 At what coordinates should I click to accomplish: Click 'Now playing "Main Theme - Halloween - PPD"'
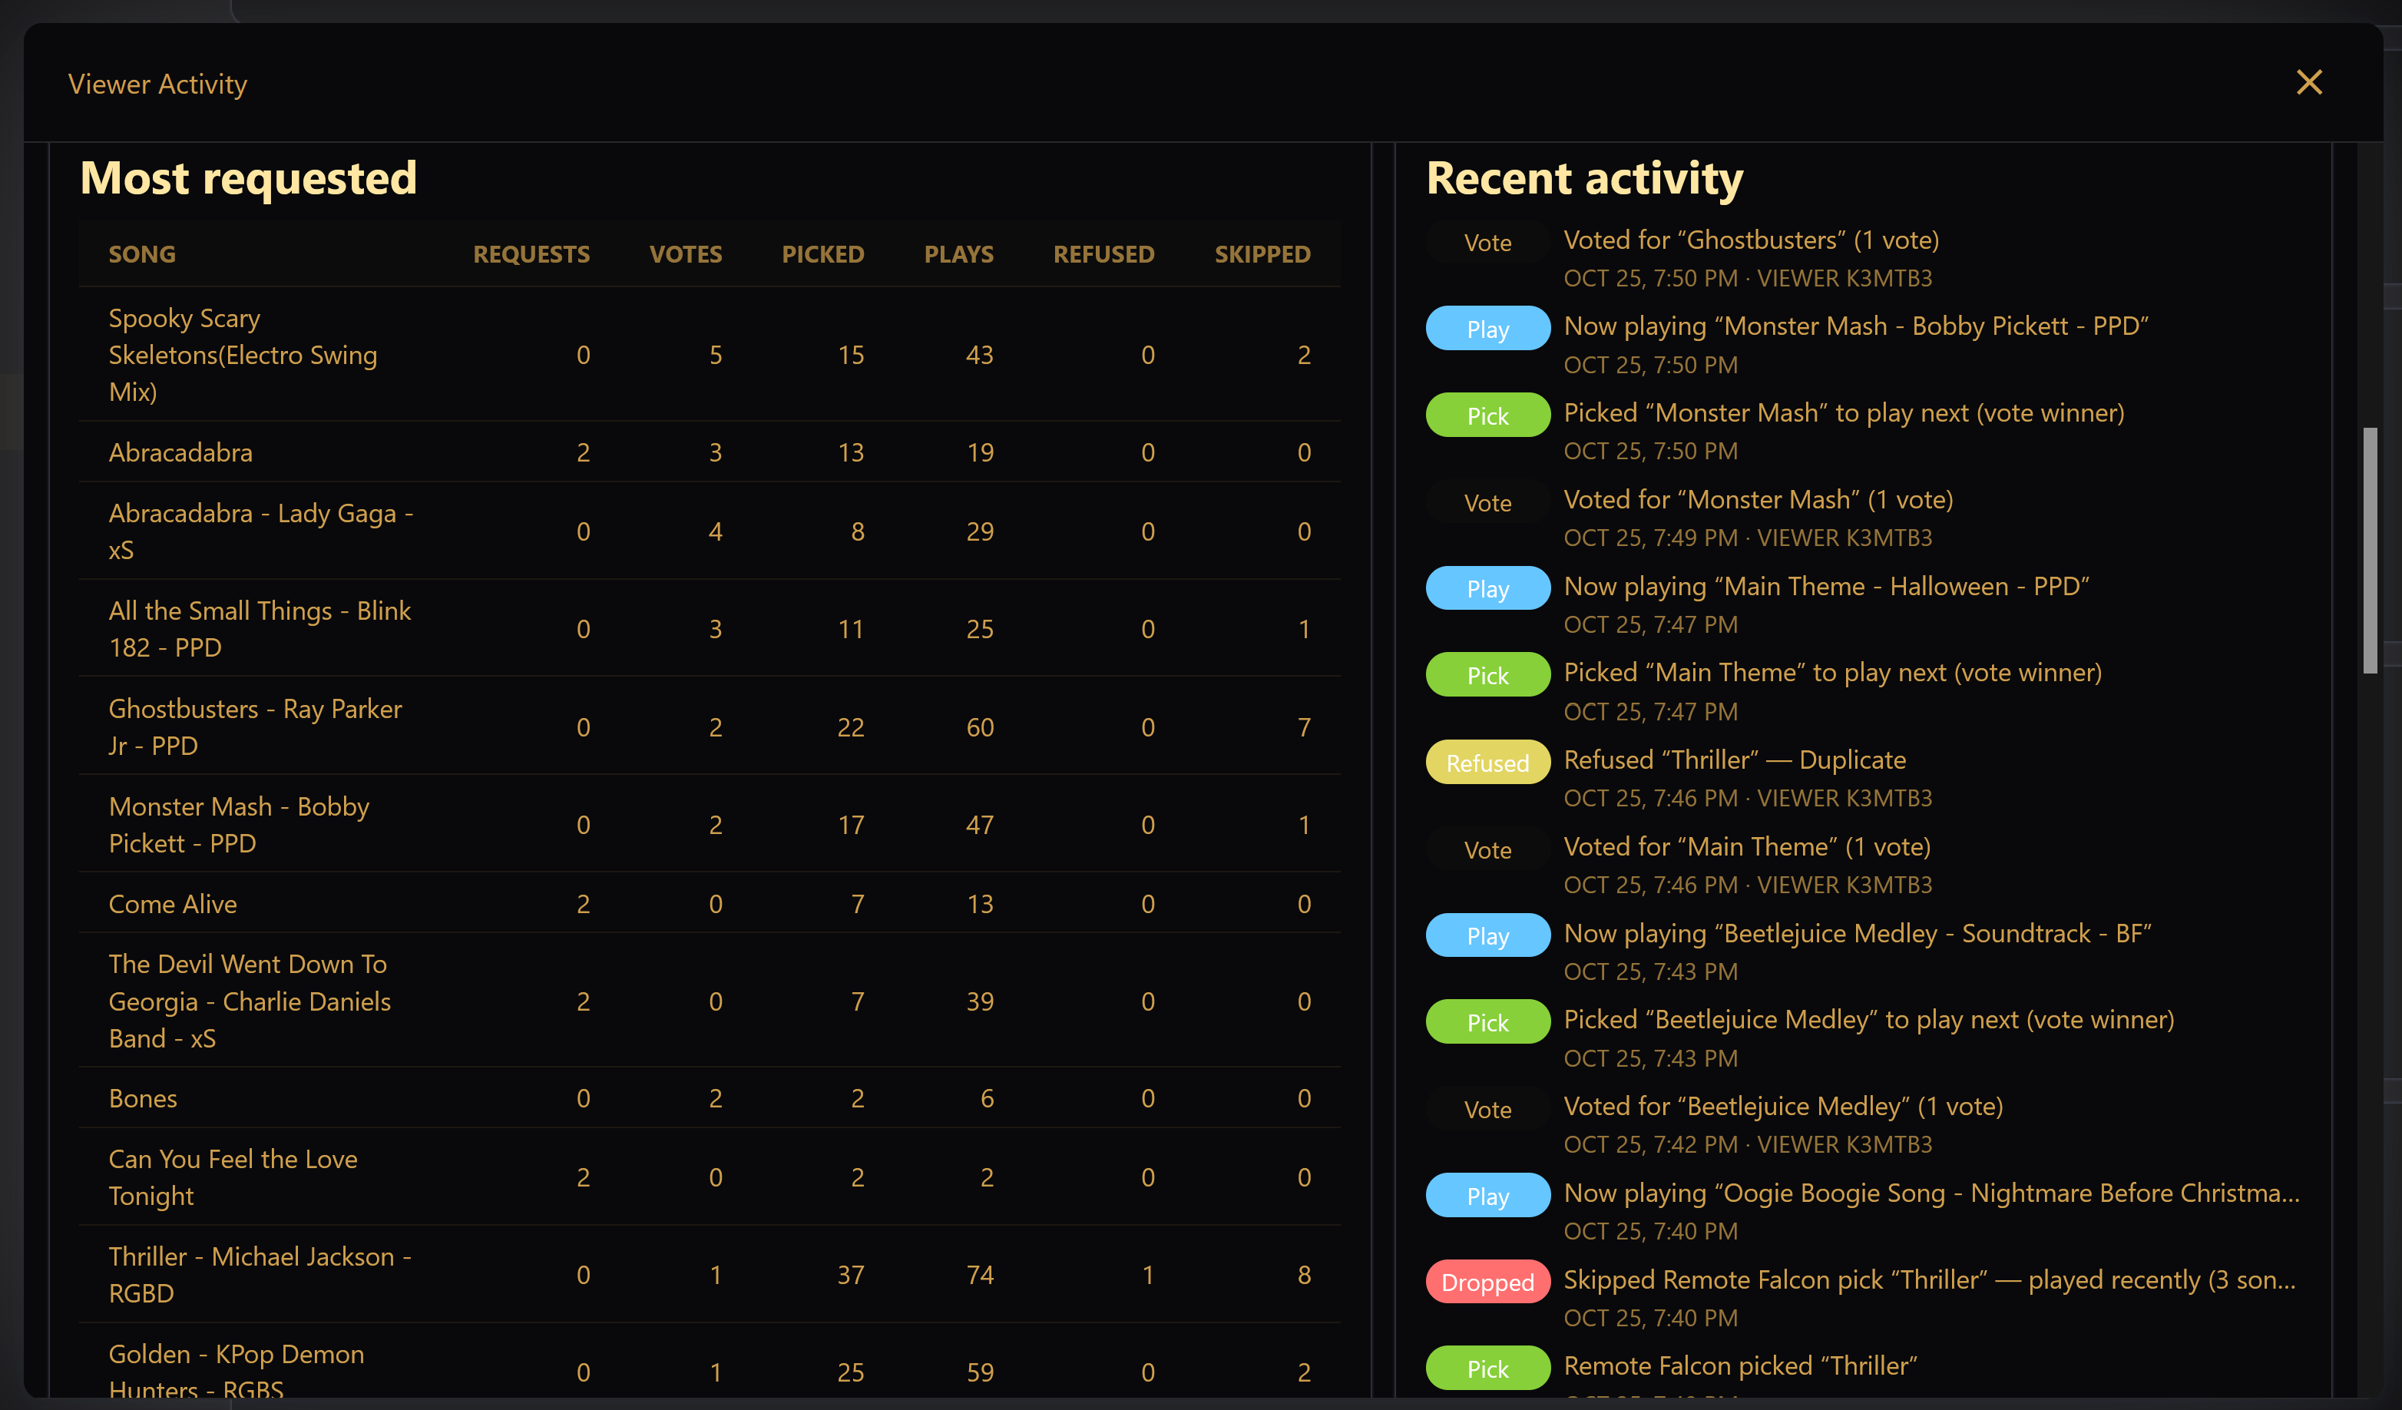pyautogui.click(x=1826, y=586)
